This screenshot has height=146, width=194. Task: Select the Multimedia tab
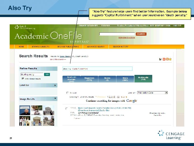143,79
